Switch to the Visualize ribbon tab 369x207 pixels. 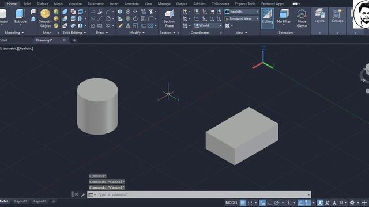click(x=75, y=4)
